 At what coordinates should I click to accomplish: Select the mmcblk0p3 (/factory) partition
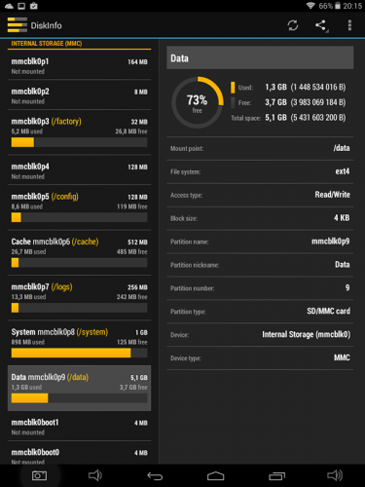(x=79, y=132)
